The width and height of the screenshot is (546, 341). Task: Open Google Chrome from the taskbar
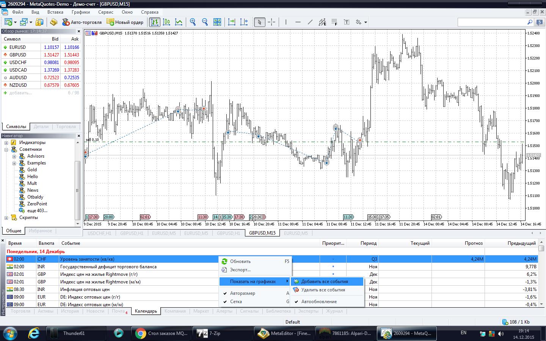pos(162,333)
